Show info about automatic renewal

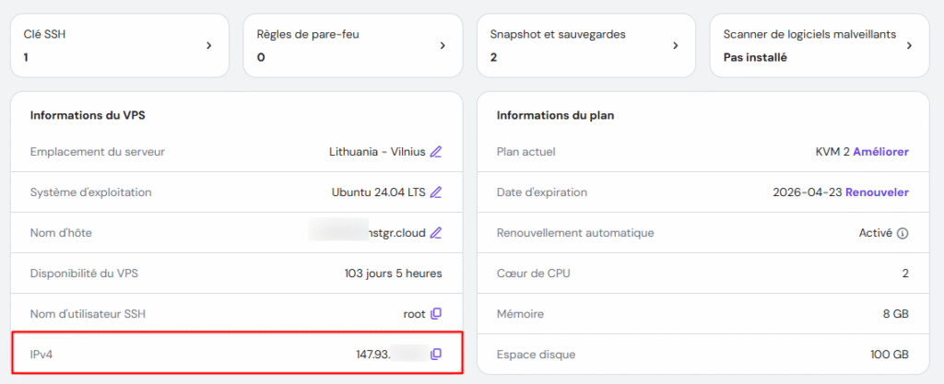click(x=903, y=233)
